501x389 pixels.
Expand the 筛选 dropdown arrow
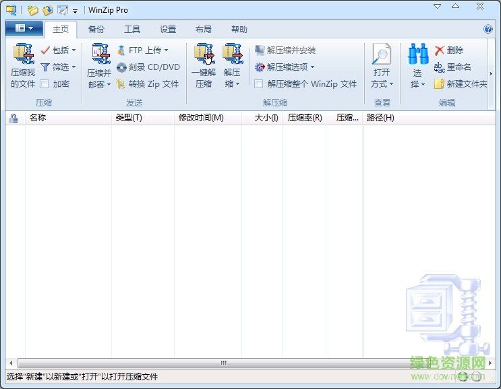pos(73,67)
